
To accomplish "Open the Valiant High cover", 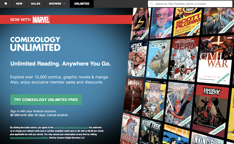I will [154, 100].
